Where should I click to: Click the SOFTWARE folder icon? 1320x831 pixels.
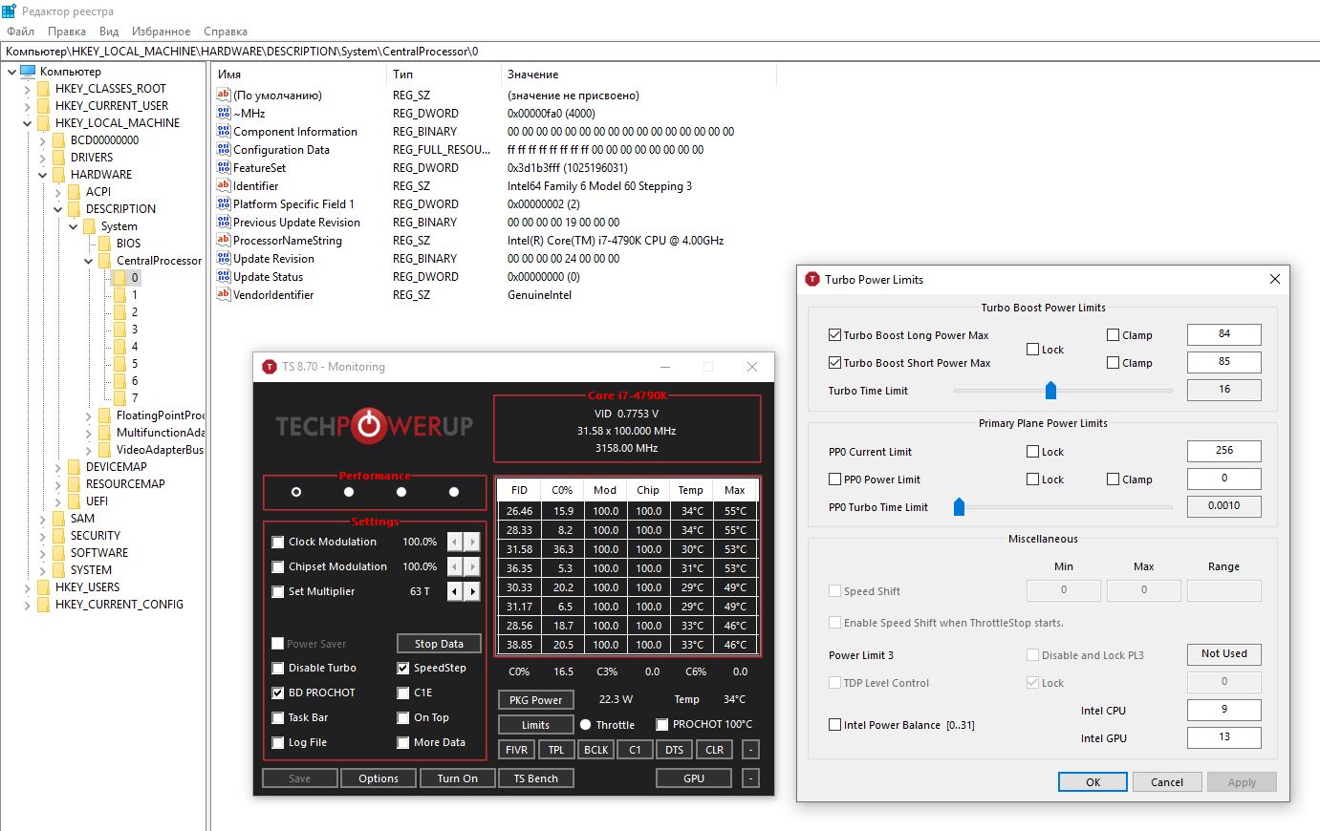point(59,553)
